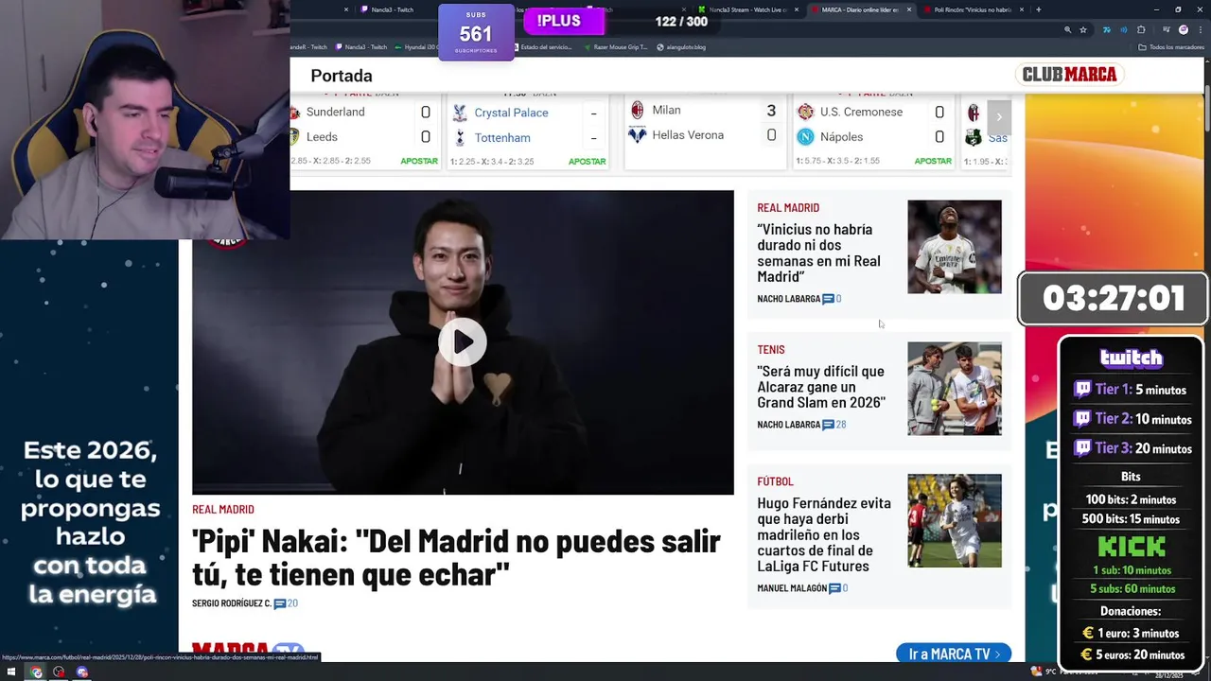Open TENIS section label
Image resolution: width=1211 pixels, height=681 pixels.
click(771, 350)
